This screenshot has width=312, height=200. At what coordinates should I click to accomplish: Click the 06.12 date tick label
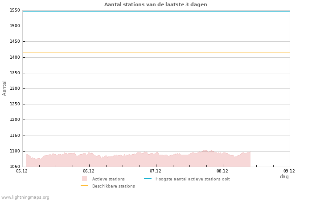point(89,171)
